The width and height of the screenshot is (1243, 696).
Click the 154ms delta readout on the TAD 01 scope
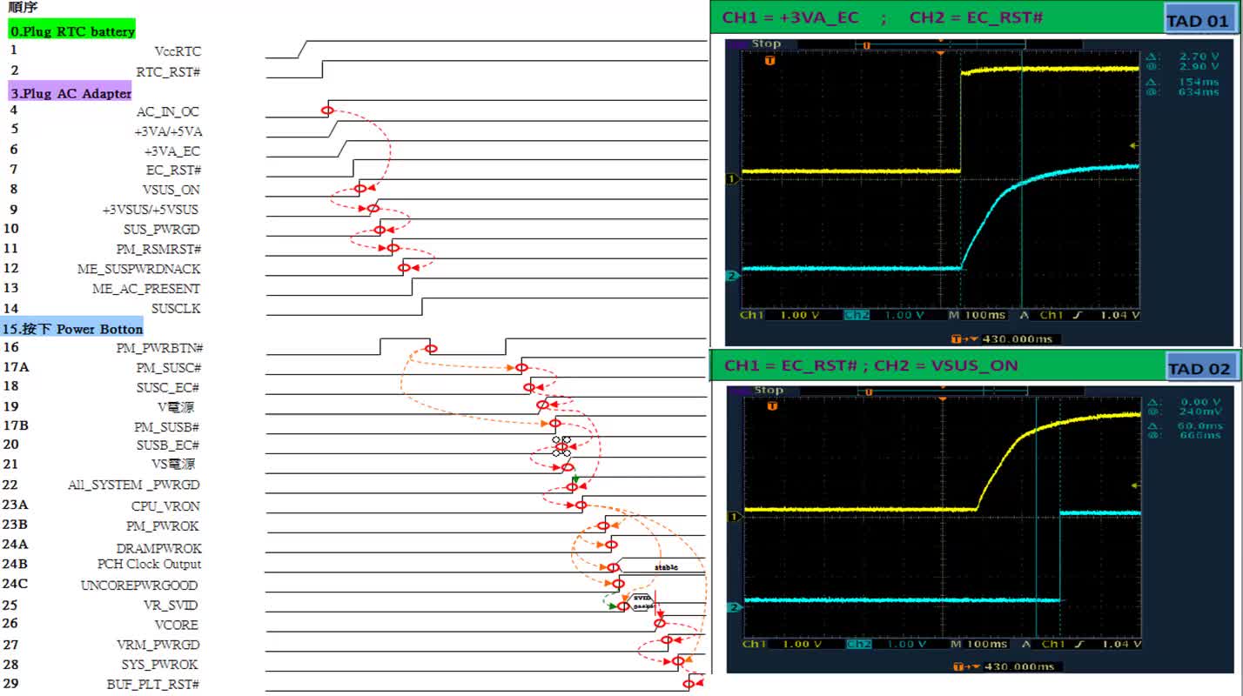tap(1200, 82)
